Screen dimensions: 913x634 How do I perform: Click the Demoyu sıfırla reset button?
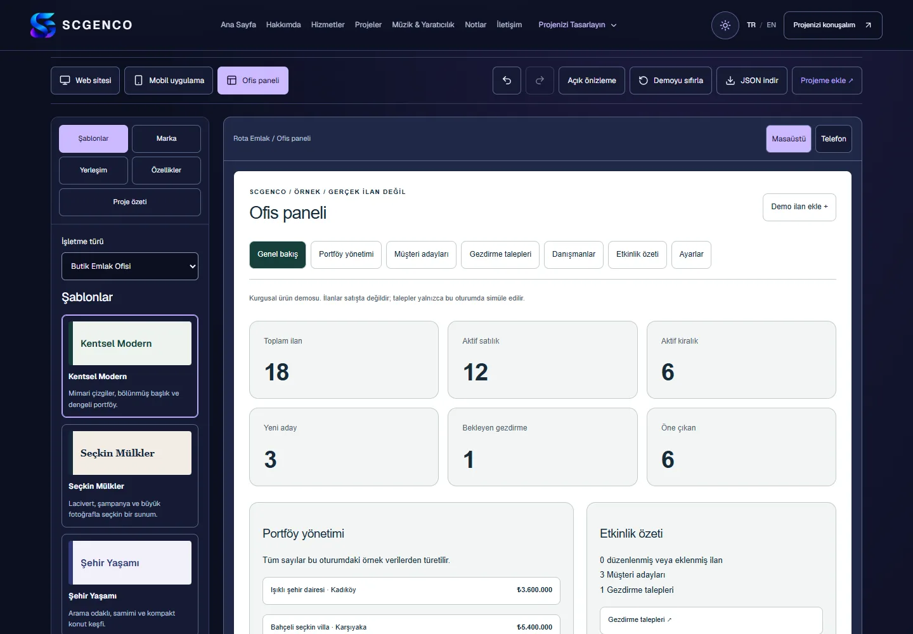click(671, 81)
